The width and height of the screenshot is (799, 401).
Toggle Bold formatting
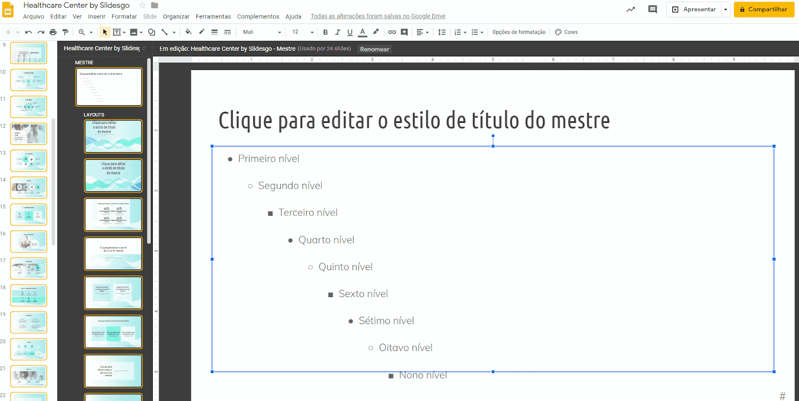(325, 32)
